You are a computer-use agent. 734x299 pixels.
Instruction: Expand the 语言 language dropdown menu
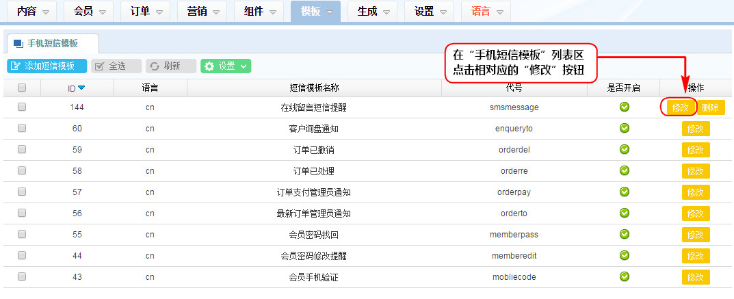tap(486, 12)
